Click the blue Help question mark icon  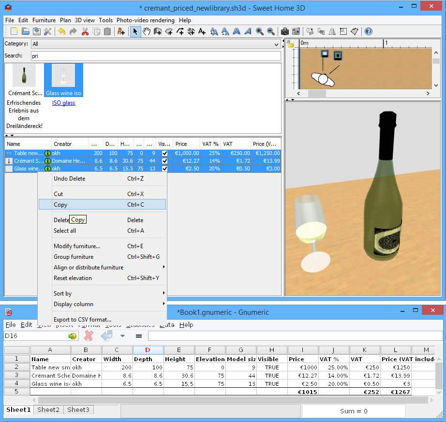368,31
